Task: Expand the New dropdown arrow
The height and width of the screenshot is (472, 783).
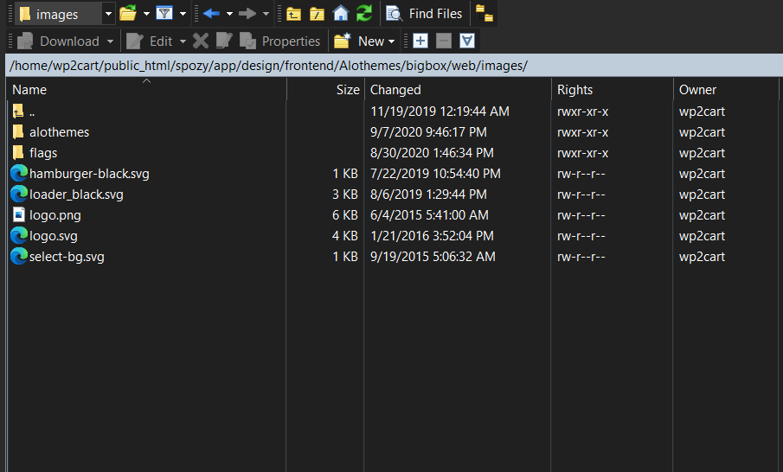Action: [x=391, y=41]
